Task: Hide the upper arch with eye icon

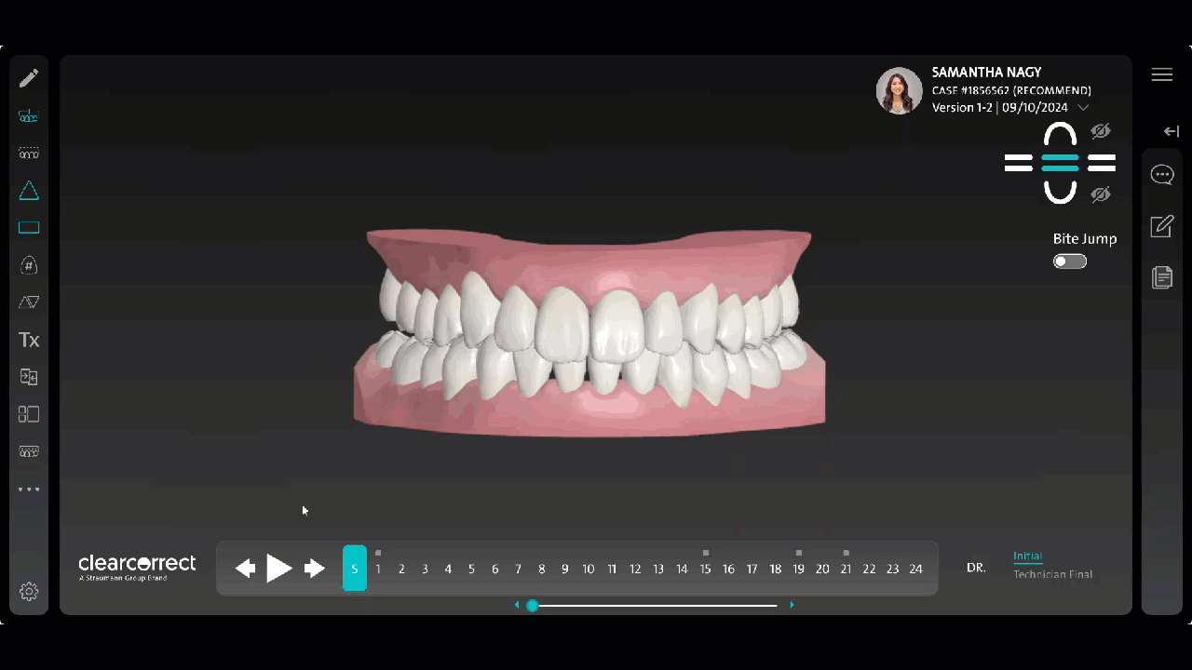Action: (x=1101, y=131)
